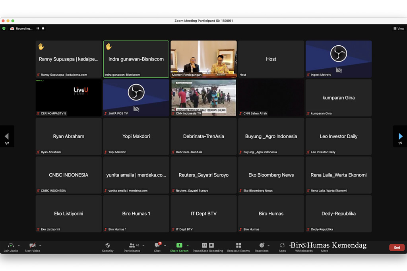Select the CNN Salwa Afrah tile

(271, 98)
